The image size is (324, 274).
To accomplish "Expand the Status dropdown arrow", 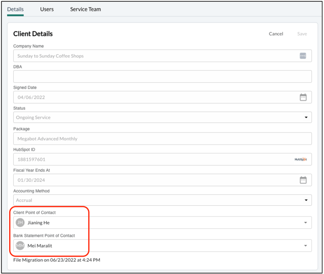I will click(x=306, y=117).
